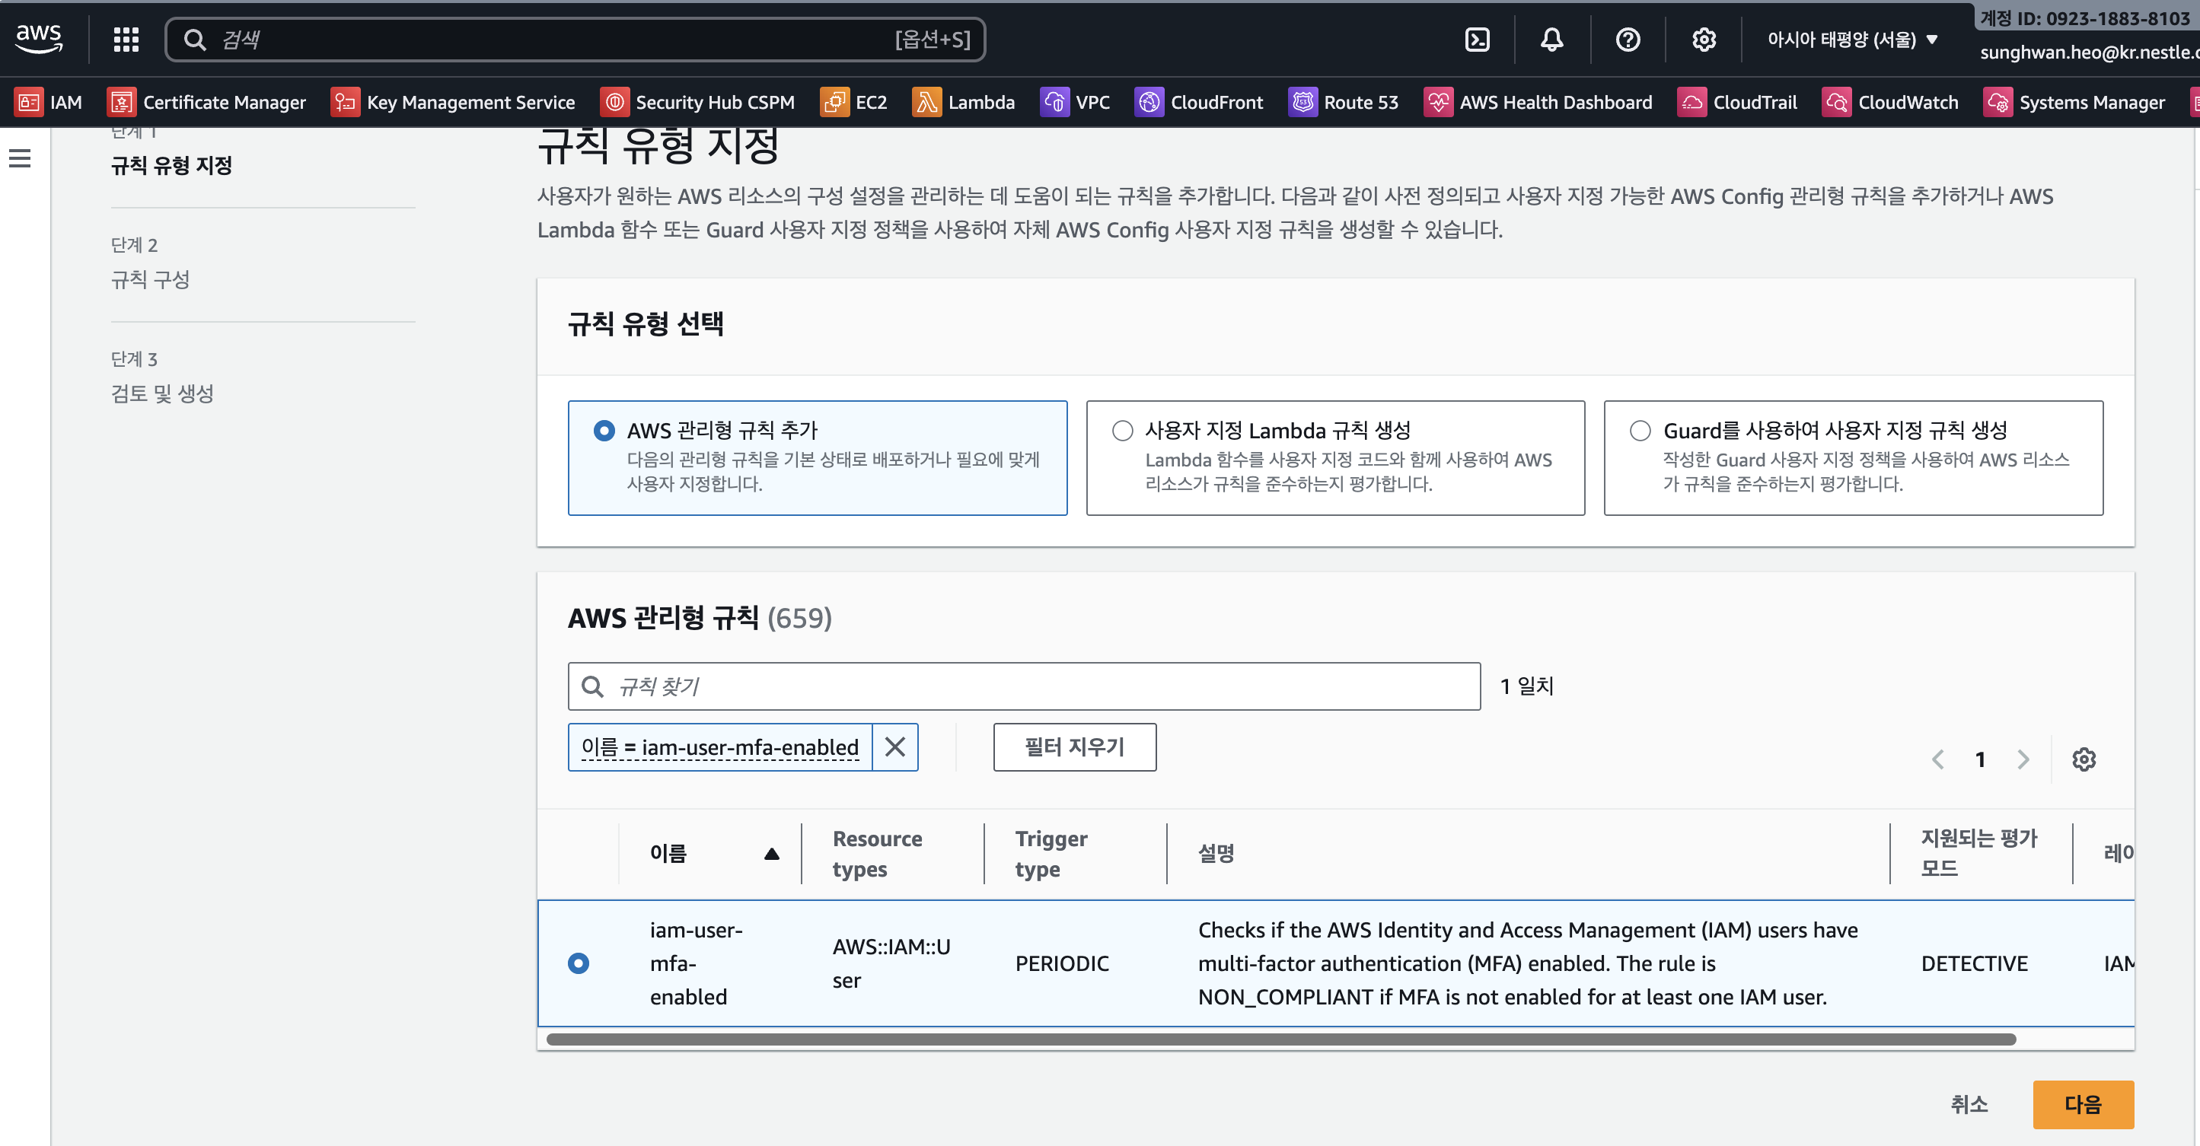
Task: Focus the 규칙 찾기 search field
Action: pos(1024,686)
